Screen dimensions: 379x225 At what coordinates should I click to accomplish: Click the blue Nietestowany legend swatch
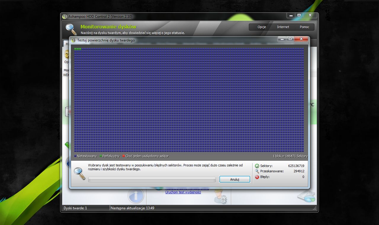[x=75, y=156]
